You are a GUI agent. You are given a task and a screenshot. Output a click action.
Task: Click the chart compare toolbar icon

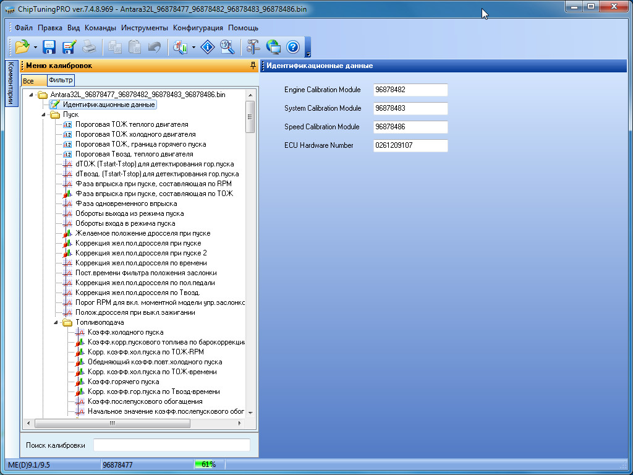tap(181, 47)
